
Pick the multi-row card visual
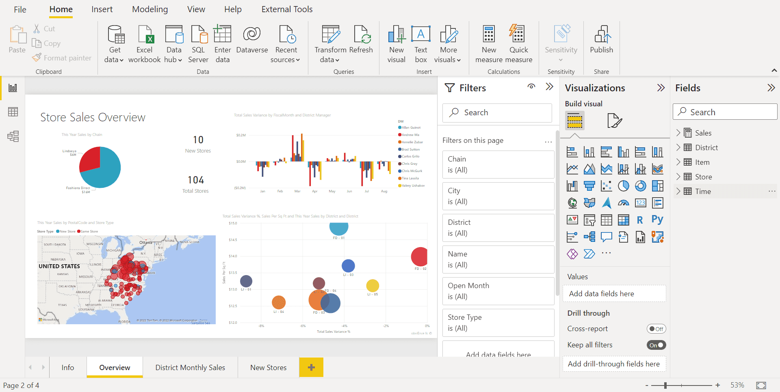point(657,202)
